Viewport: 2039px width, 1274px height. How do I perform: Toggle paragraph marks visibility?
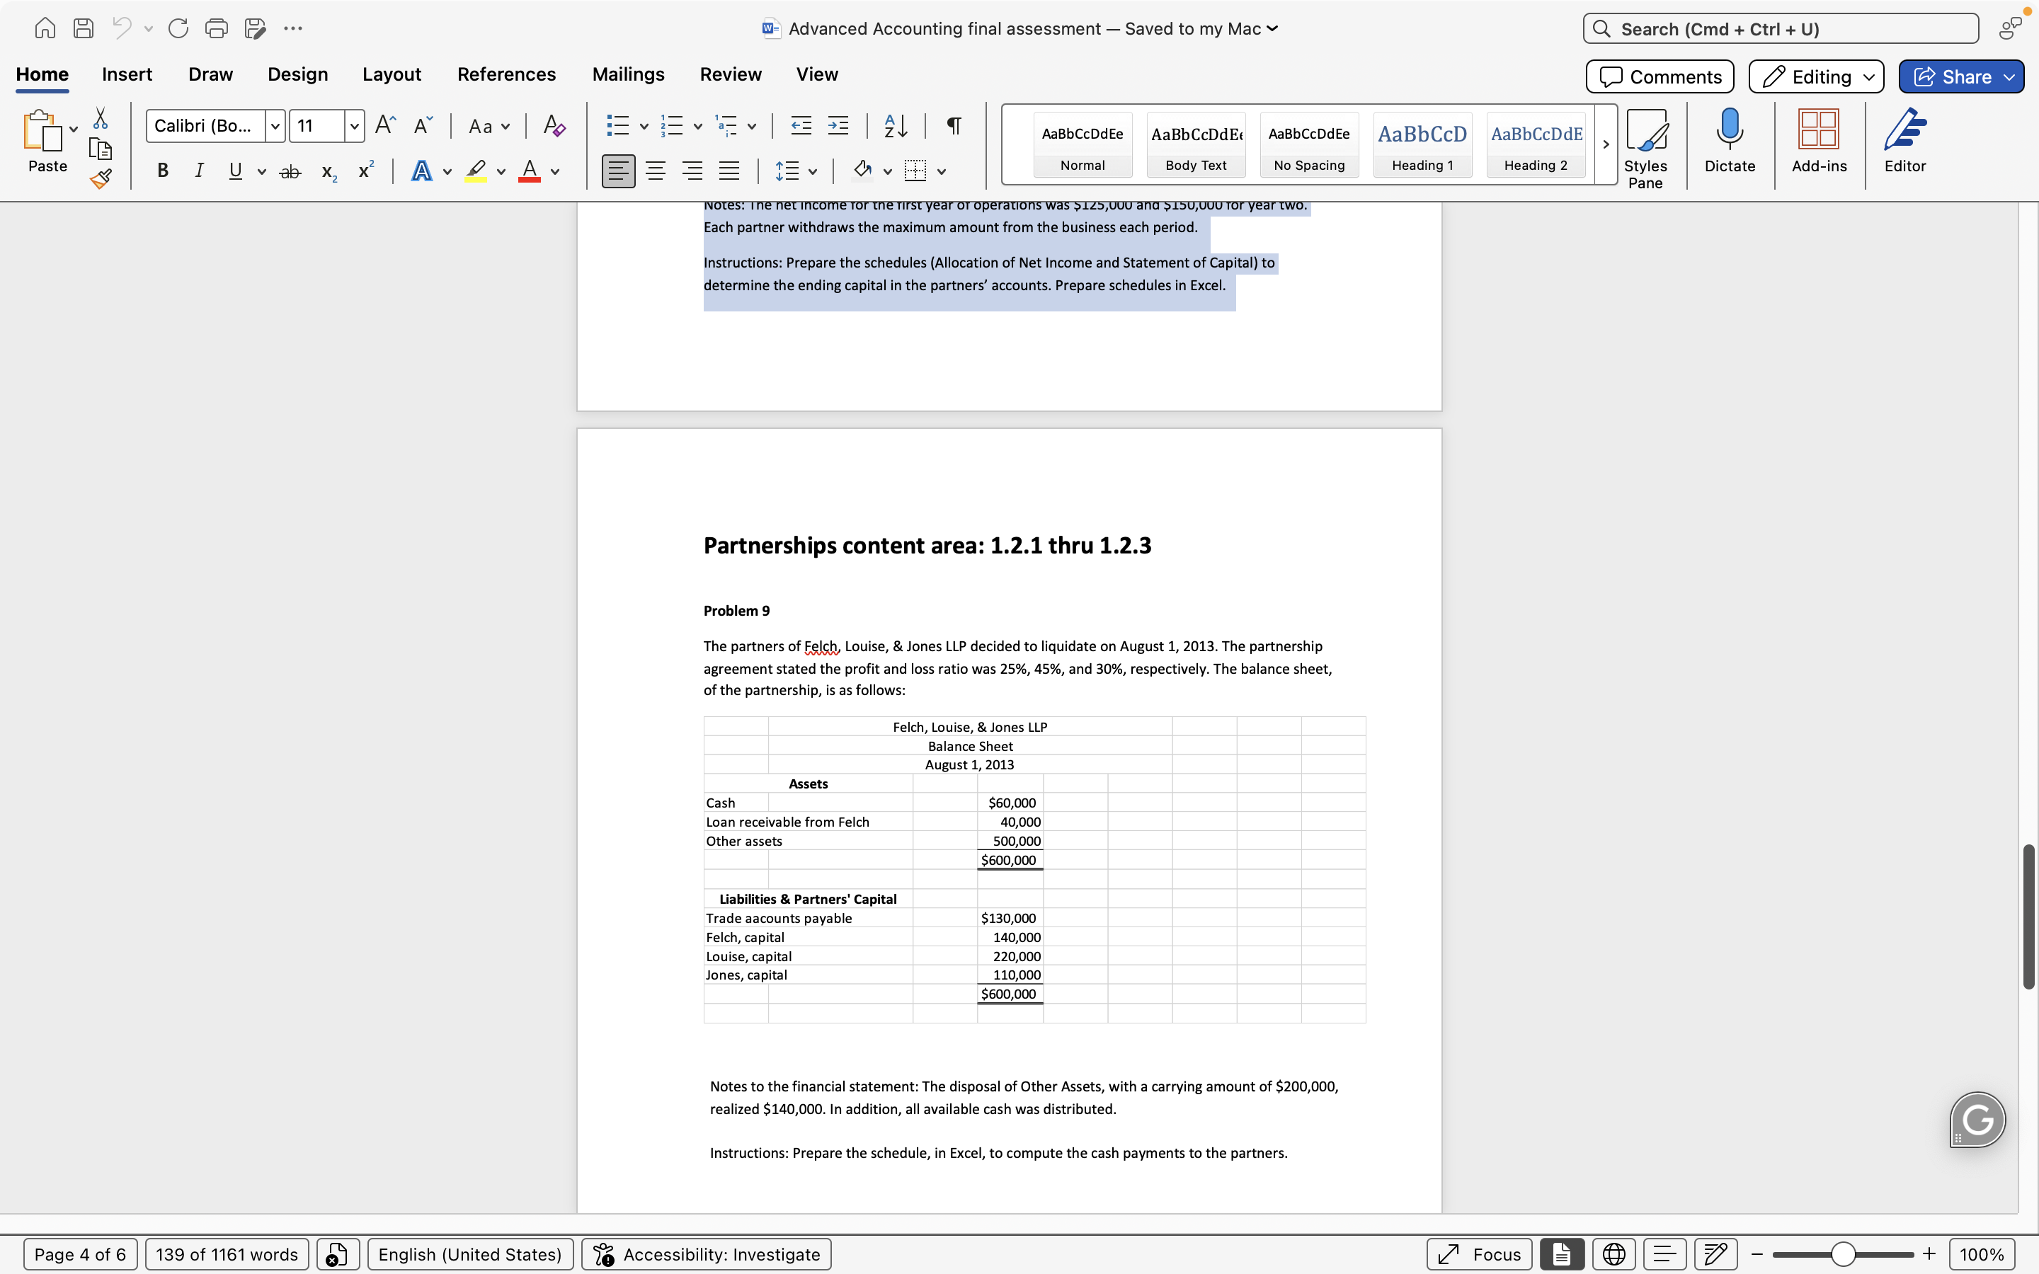(953, 125)
